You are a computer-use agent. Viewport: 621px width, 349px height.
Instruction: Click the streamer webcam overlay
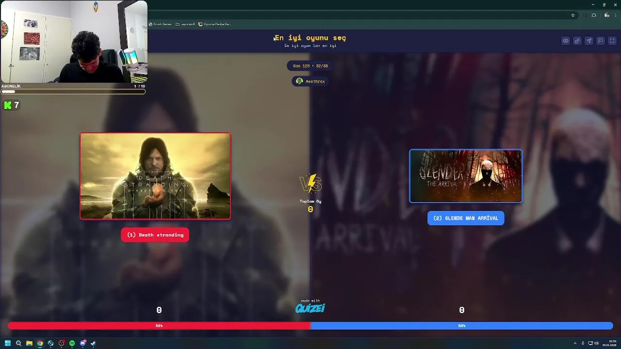pos(74,42)
